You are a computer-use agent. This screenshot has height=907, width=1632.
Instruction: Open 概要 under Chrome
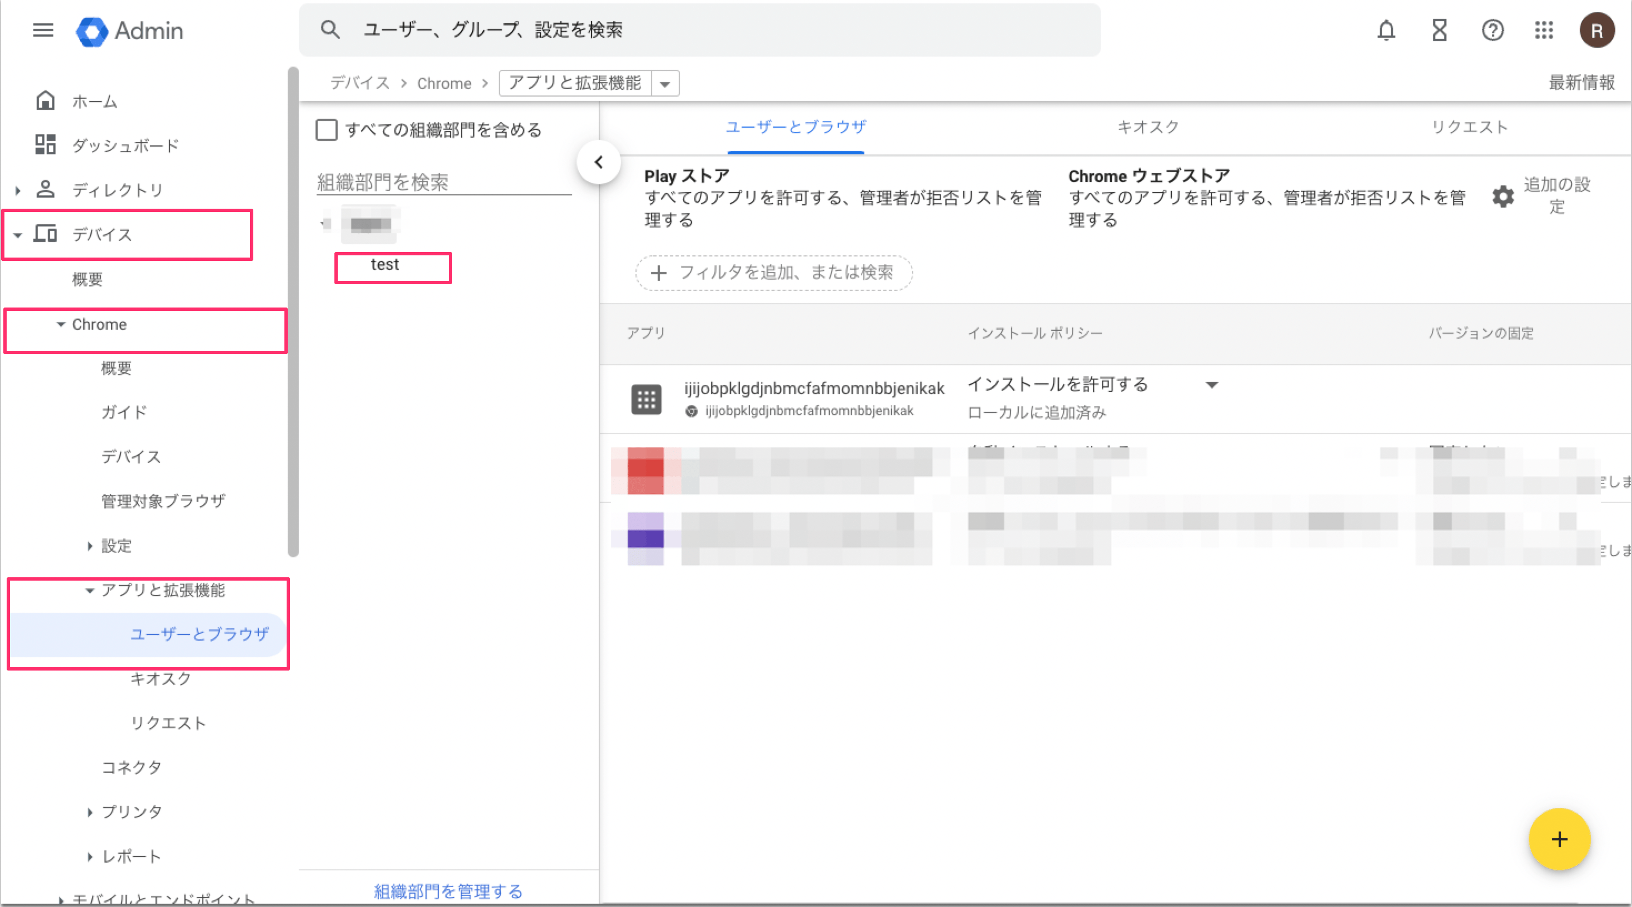[x=117, y=367]
